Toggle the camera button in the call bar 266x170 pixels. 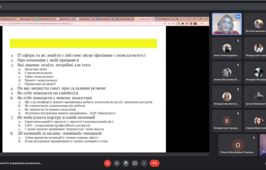coord(117,163)
